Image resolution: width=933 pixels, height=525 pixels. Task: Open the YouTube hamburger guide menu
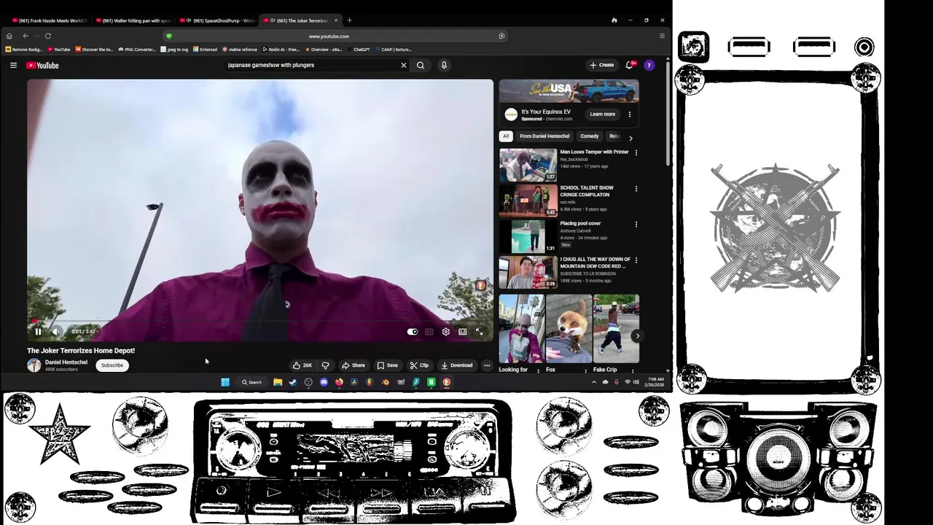click(x=13, y=65)
